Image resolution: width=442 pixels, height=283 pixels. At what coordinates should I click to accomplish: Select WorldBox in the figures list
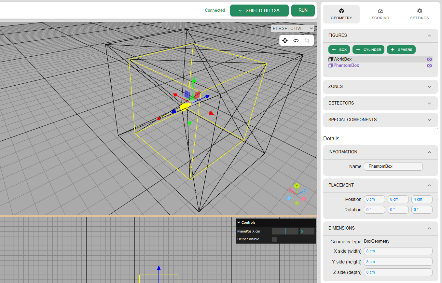(x=380, y=59)
